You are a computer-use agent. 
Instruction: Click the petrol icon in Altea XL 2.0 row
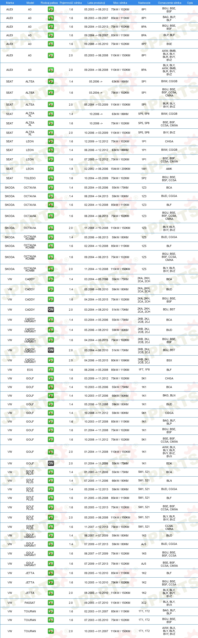51,132
